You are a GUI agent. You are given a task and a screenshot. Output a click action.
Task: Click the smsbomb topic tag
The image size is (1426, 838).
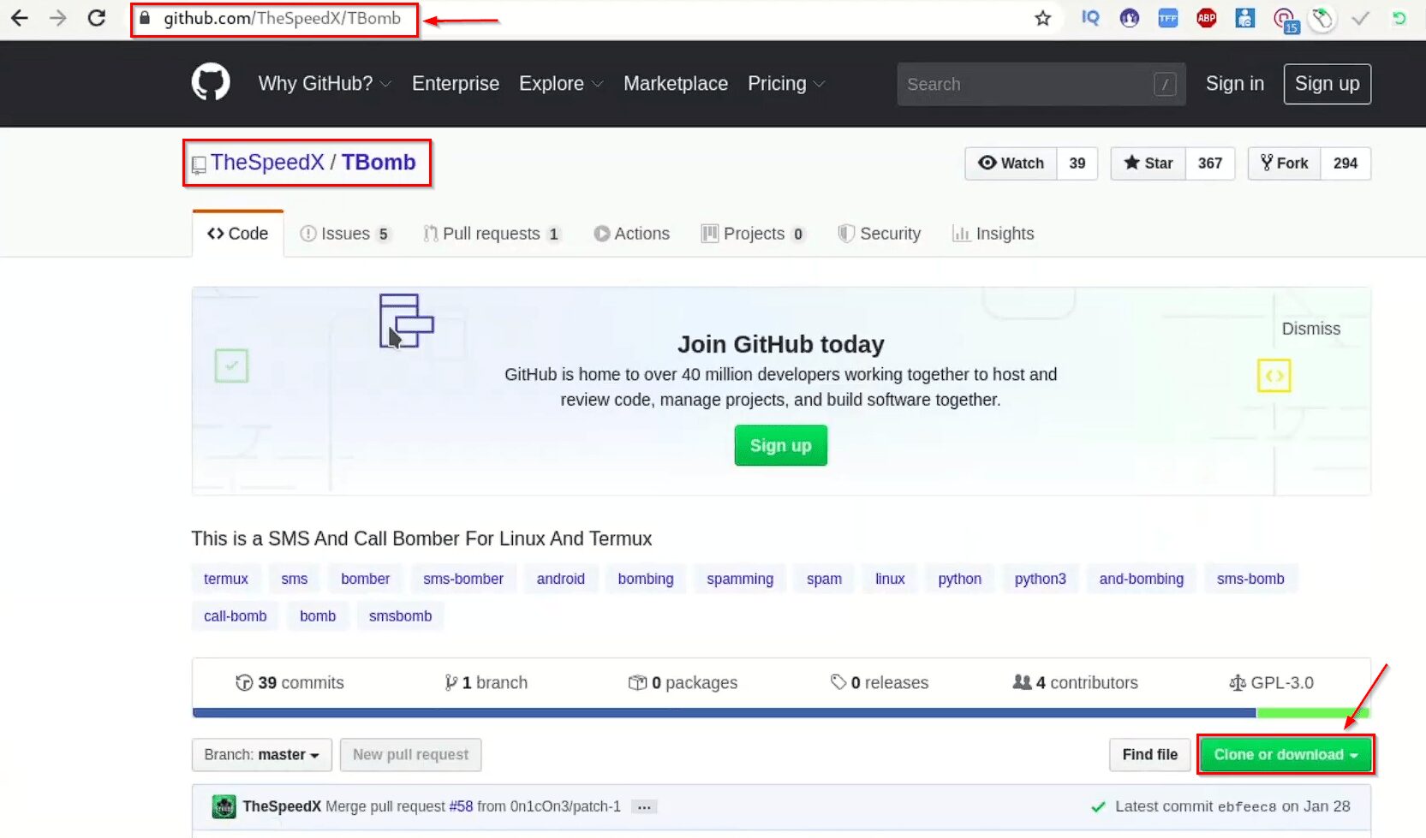(400, 616)
